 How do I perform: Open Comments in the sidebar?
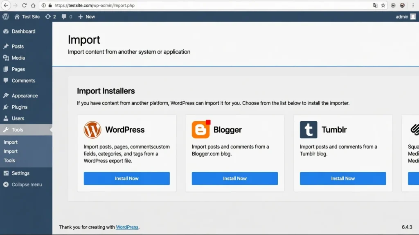click(26, 80)
